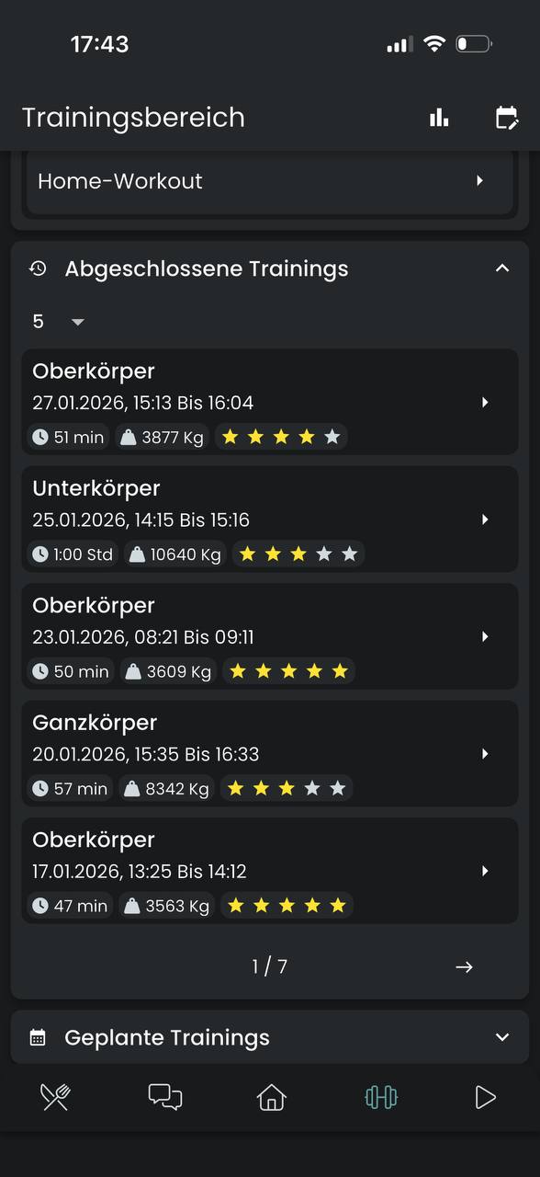The height and width of the screenshot is (1177, 540).
Task: Select the home icon in bottom navigation
Action: coord(270,1097)
